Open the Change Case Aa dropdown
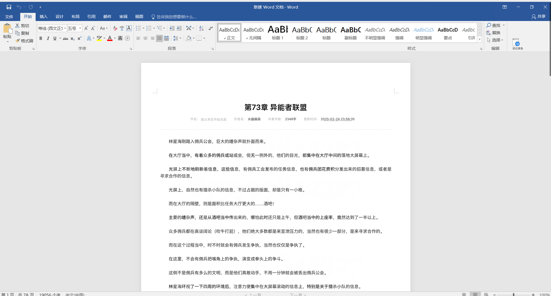551x296 pixels. [x=104, y=28]
